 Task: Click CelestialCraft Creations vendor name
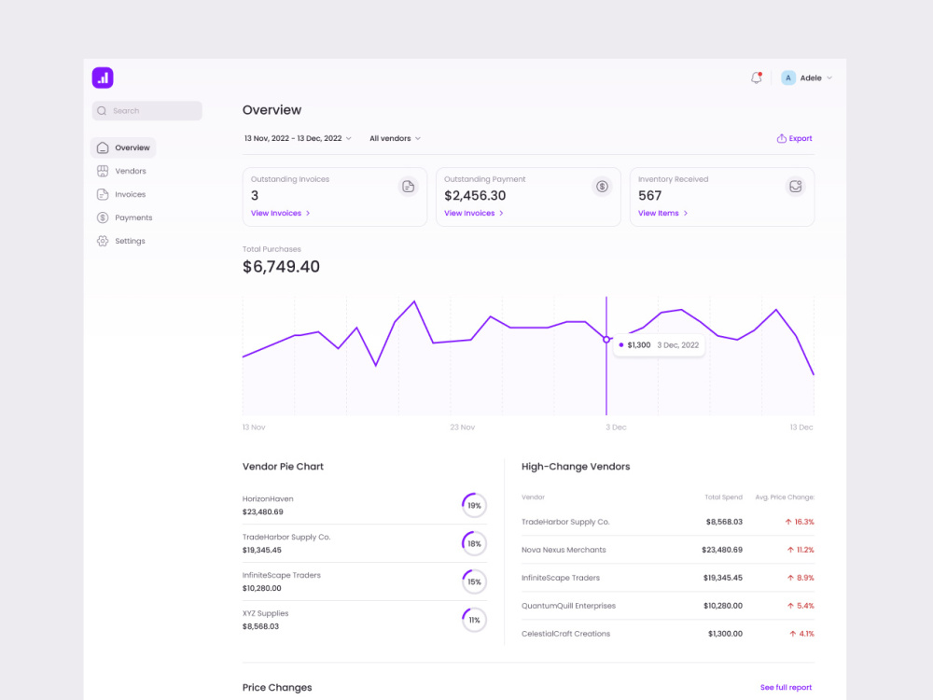point(566,634)
